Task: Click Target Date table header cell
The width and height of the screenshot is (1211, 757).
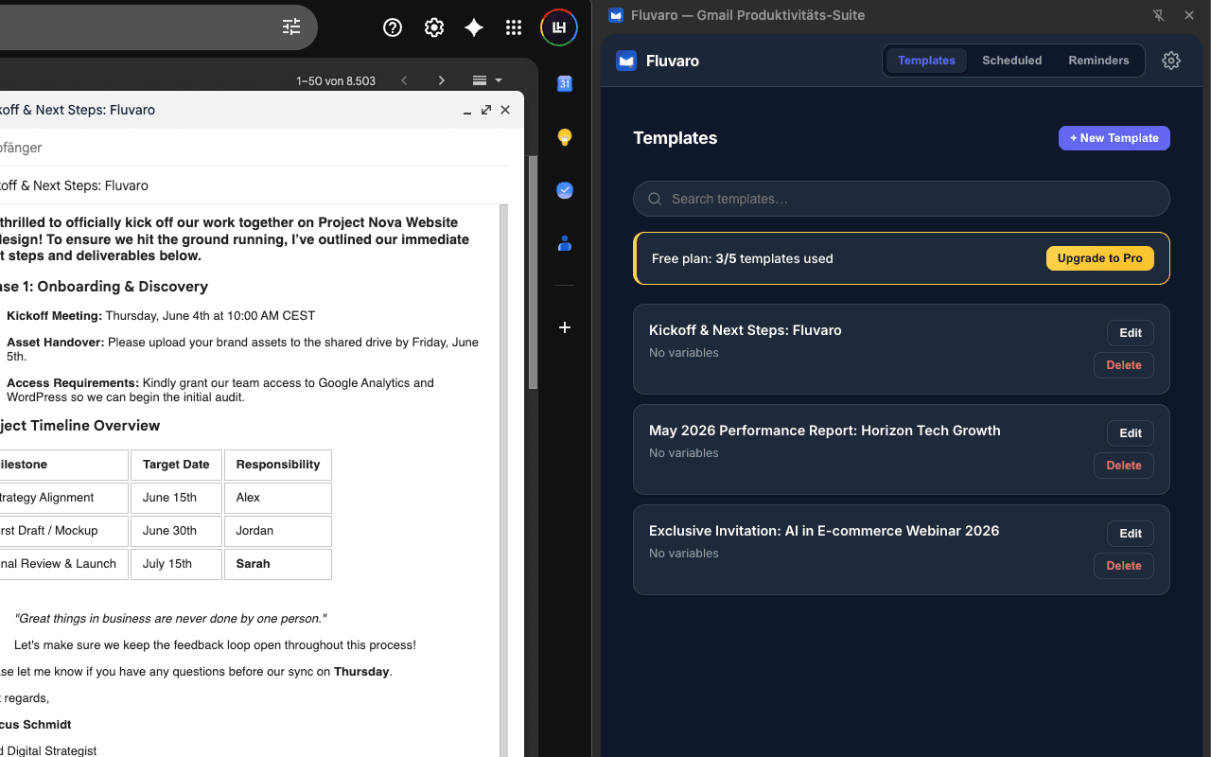Action: click(176, 465)
